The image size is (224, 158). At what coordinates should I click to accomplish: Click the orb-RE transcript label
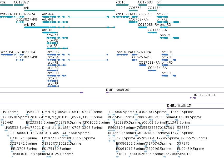(52, 40)
